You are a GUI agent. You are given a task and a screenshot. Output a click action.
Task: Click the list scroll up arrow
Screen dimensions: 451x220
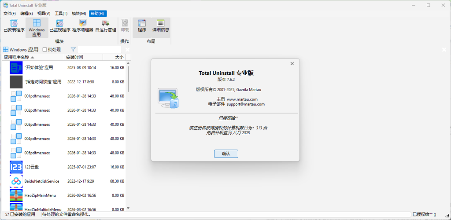click(x=128, y=63)
